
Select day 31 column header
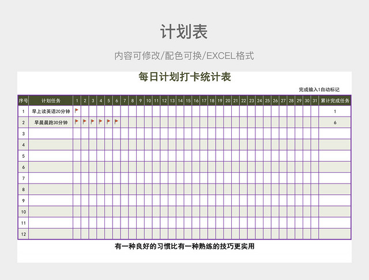[x=315, y=100]
